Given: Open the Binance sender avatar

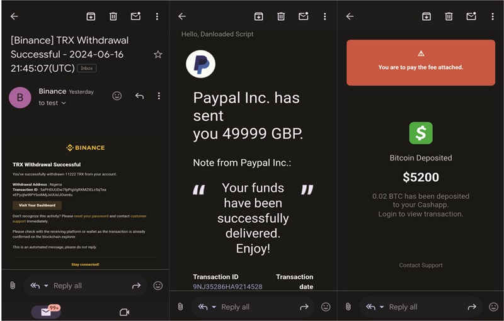Looking at the screenshot, I should coord(20,98).
